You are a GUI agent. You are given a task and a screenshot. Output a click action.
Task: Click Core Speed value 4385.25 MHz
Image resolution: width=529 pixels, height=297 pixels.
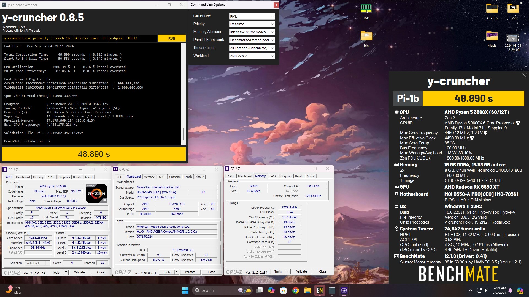point(38,238)
